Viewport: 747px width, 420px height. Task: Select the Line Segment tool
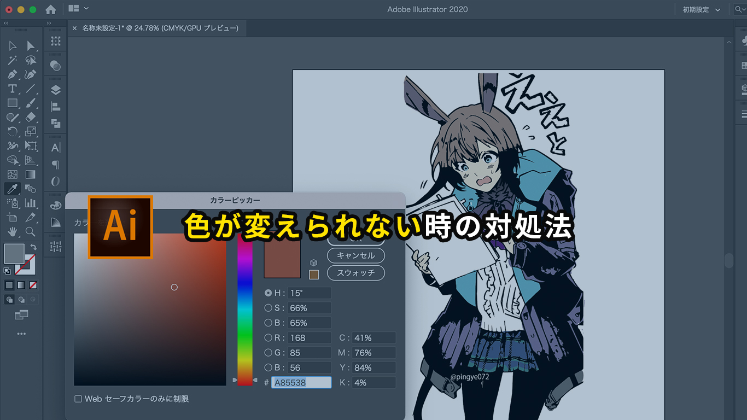pos(31,89)
